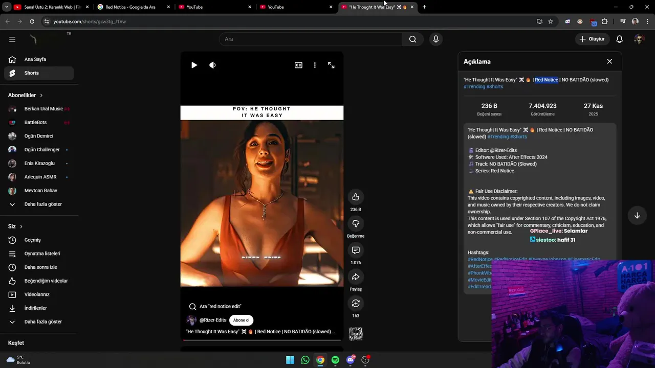
Task: Click #Trending hashtag in panel title
Action: pos(474,86)
